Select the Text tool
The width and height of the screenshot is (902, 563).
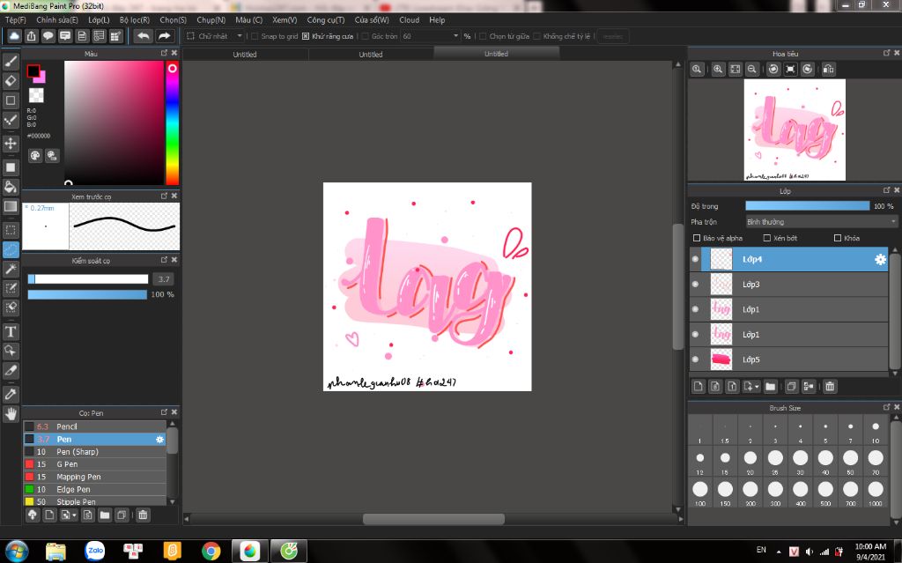(11, 331)
